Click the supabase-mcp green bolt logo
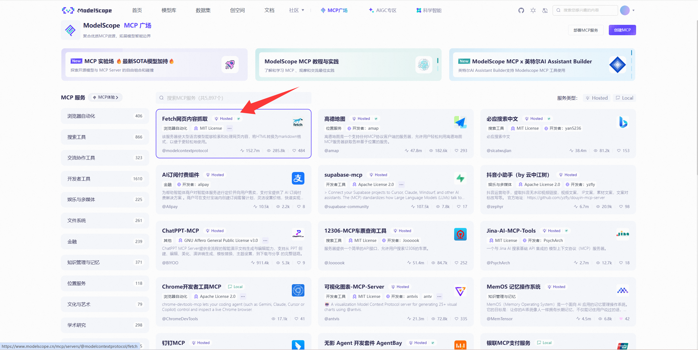This screenshot has height=350, width=698. pos(460,178)
